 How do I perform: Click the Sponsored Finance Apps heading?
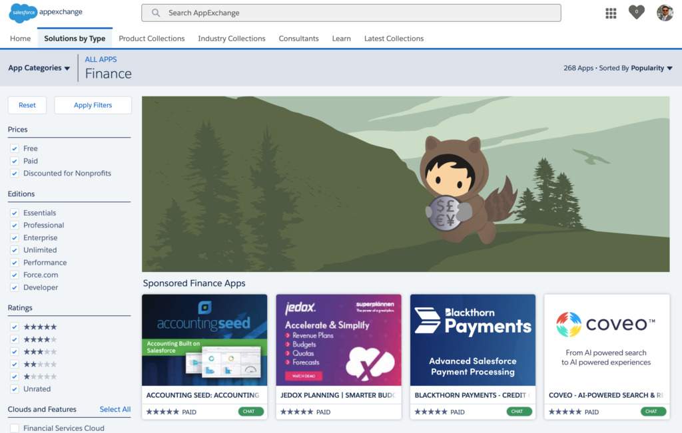coord(194,283)
